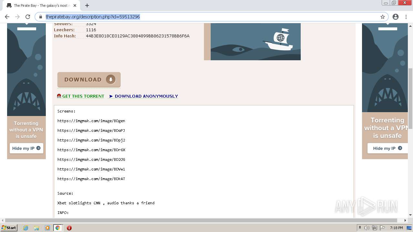Click the Seeders label
This screenshot has height=232, width=413.
63,24
